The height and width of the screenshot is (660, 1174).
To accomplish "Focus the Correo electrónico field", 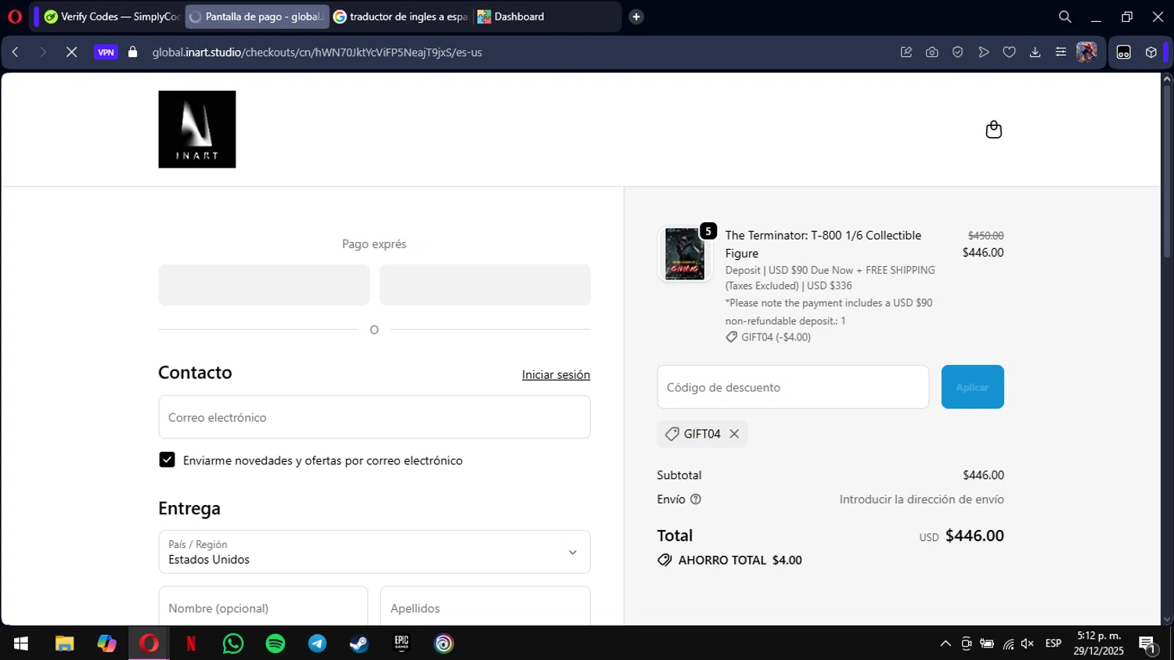I will point(374,417).
